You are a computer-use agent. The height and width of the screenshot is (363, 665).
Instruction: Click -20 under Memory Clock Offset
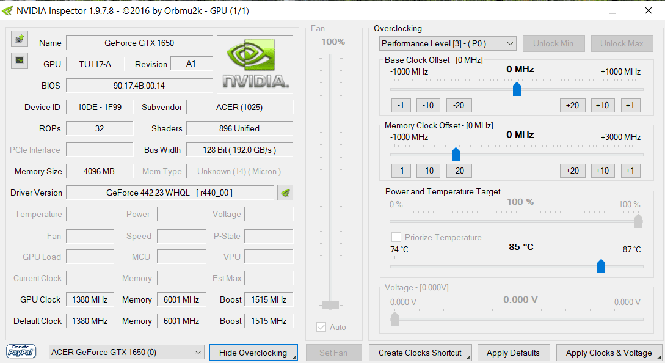pos(459,170)
